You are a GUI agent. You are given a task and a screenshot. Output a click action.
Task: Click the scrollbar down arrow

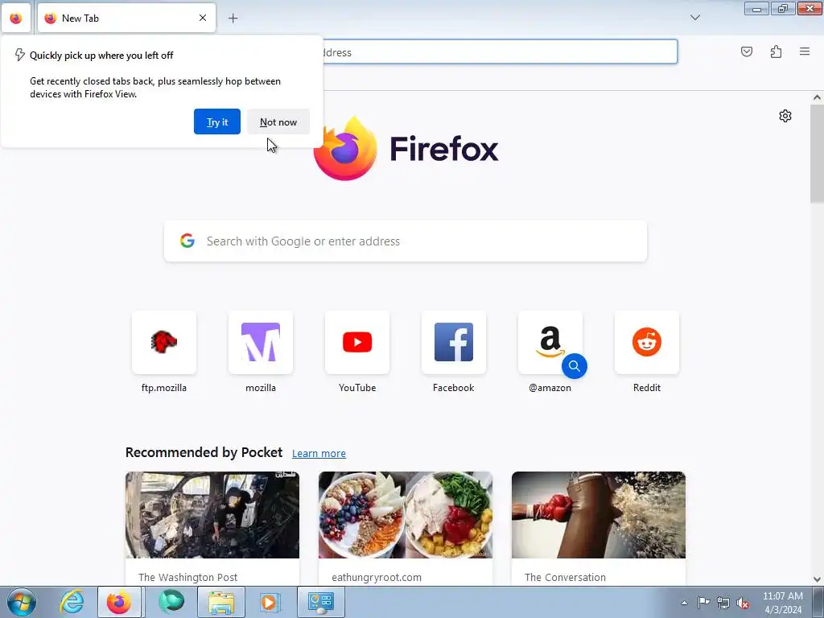pyautogui.click(x=817, y=579)
